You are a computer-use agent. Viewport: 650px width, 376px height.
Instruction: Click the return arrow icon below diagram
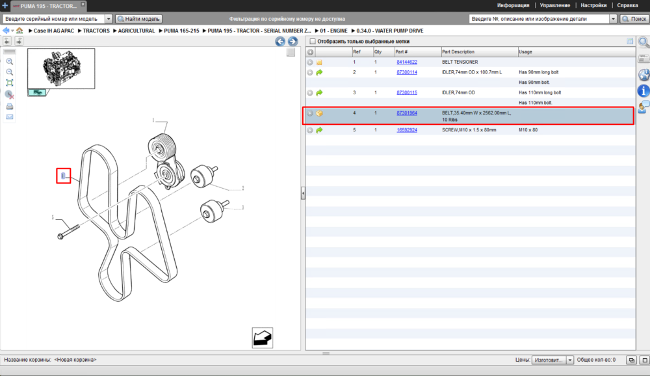coord(263,338)
